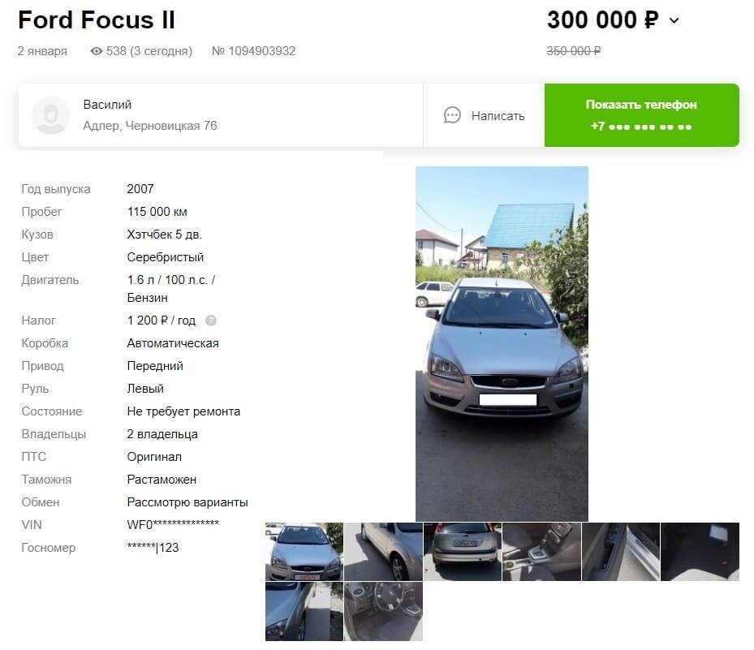Select the rear view car thumbnail

(463, 552)
